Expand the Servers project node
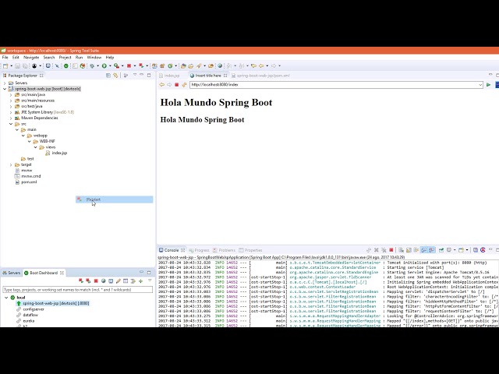 click(5, 83)
